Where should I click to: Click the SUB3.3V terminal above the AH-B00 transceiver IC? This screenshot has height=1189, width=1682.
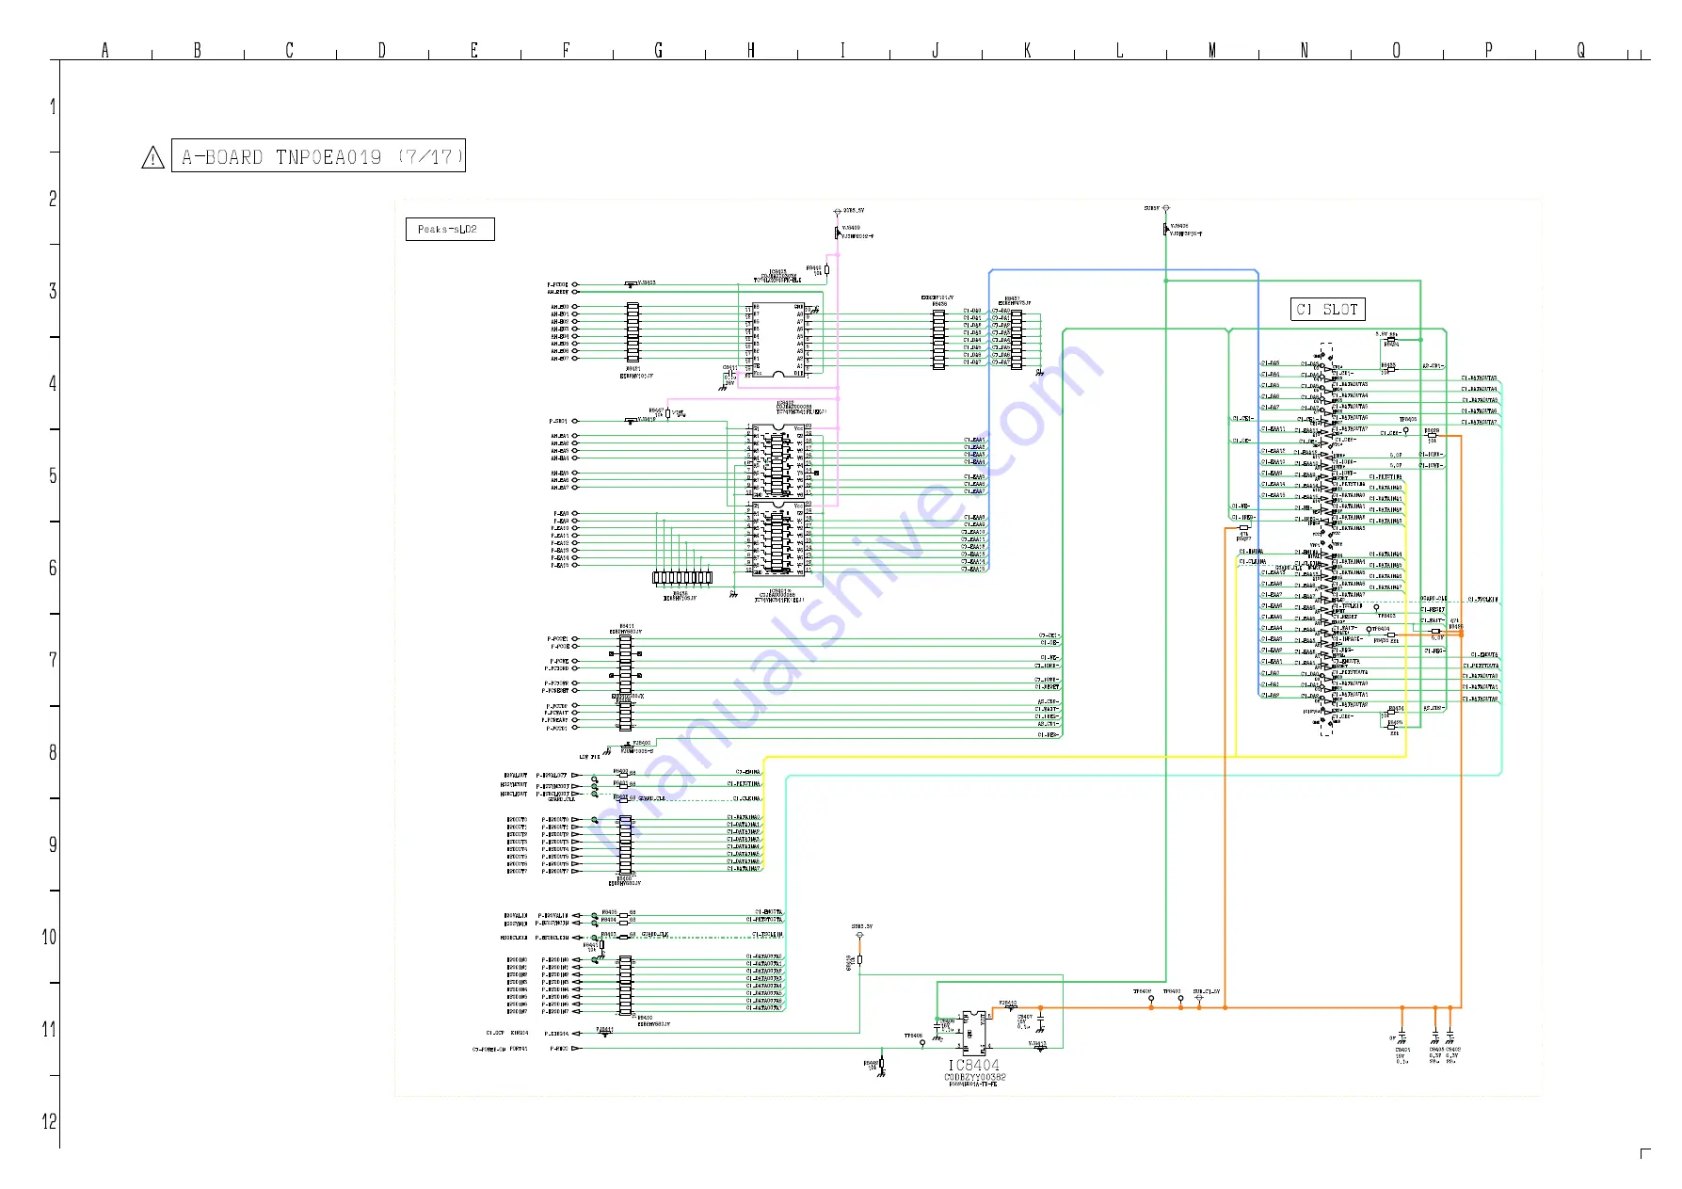pyautogui.click(x=837, y=211)
